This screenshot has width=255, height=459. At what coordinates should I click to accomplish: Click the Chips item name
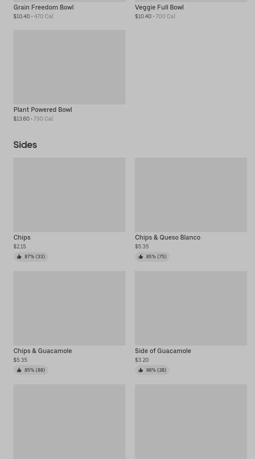pos(22,237)
